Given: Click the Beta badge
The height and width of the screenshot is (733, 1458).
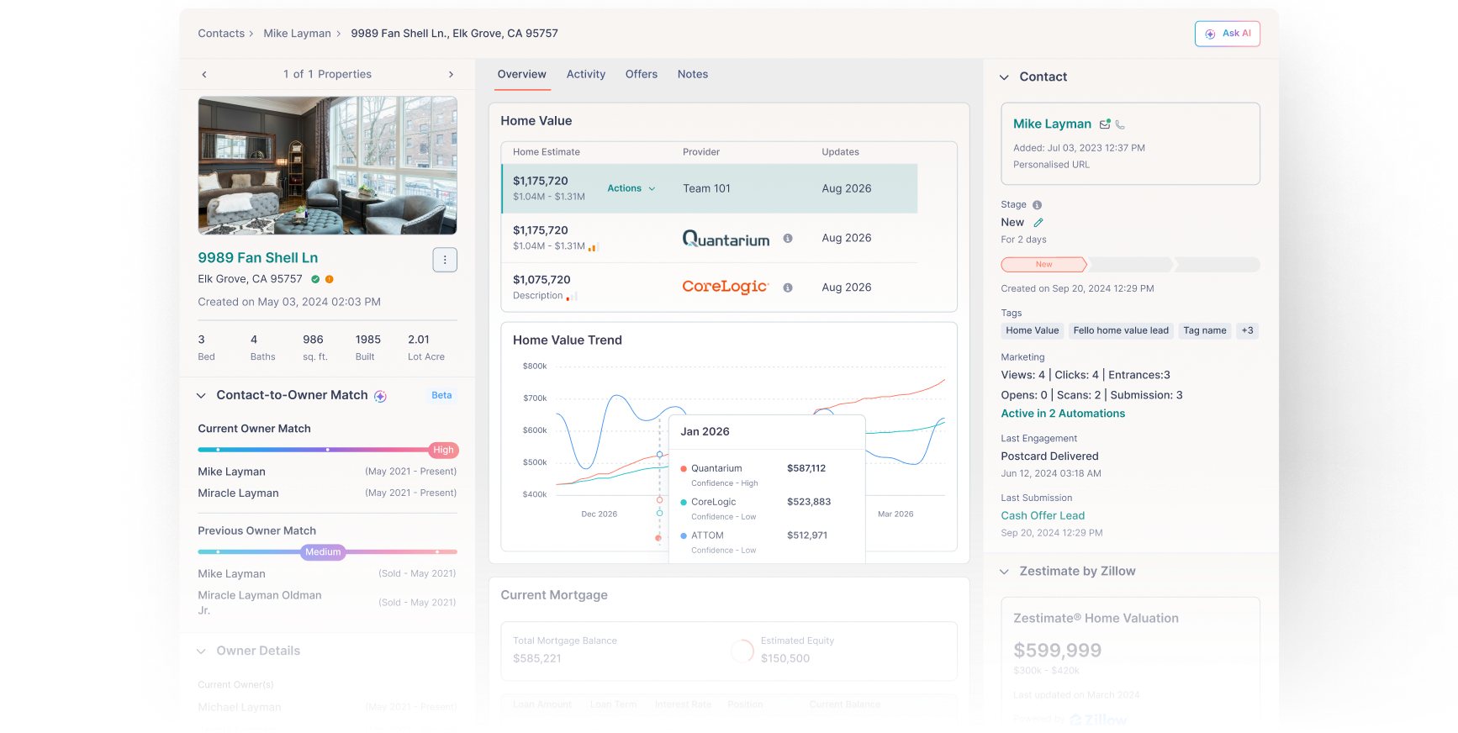Looking at the screenshot, I should 441,395.
